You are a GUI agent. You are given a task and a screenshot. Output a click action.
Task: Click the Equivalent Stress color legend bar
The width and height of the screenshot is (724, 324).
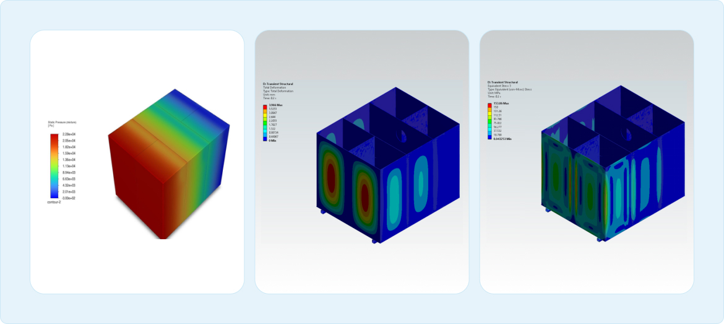point(490,121)
